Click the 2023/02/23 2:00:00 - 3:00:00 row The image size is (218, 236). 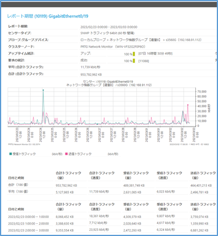coord(28,230)
